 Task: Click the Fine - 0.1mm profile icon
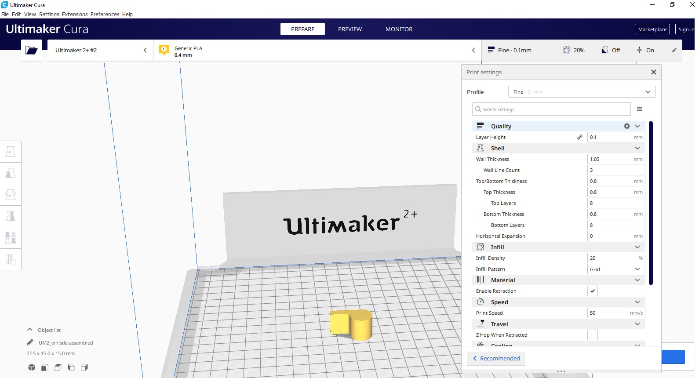tap(491, 50)
